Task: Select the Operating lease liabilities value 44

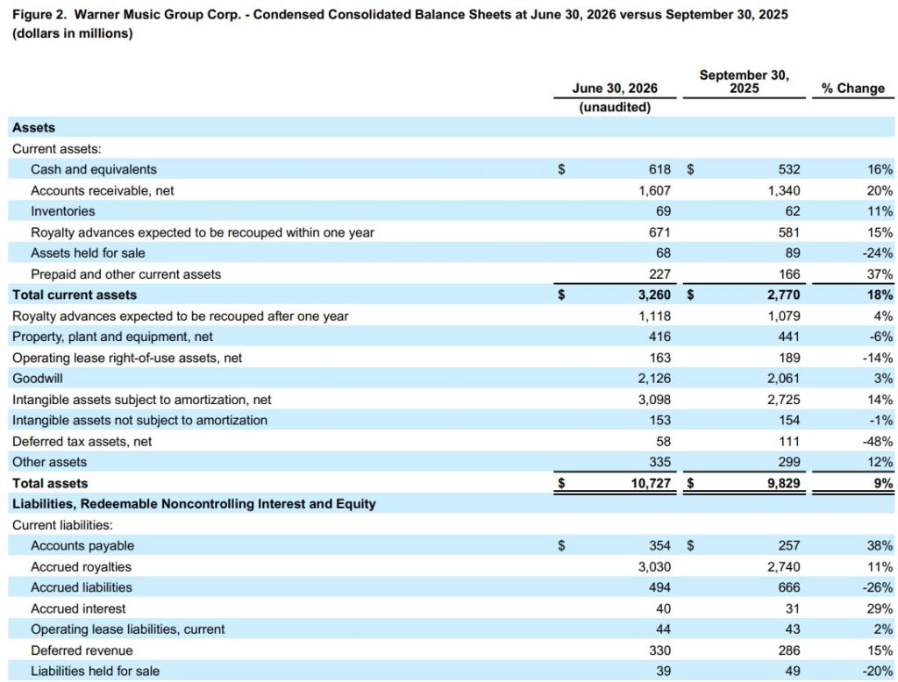Action: tap(663, 629)
